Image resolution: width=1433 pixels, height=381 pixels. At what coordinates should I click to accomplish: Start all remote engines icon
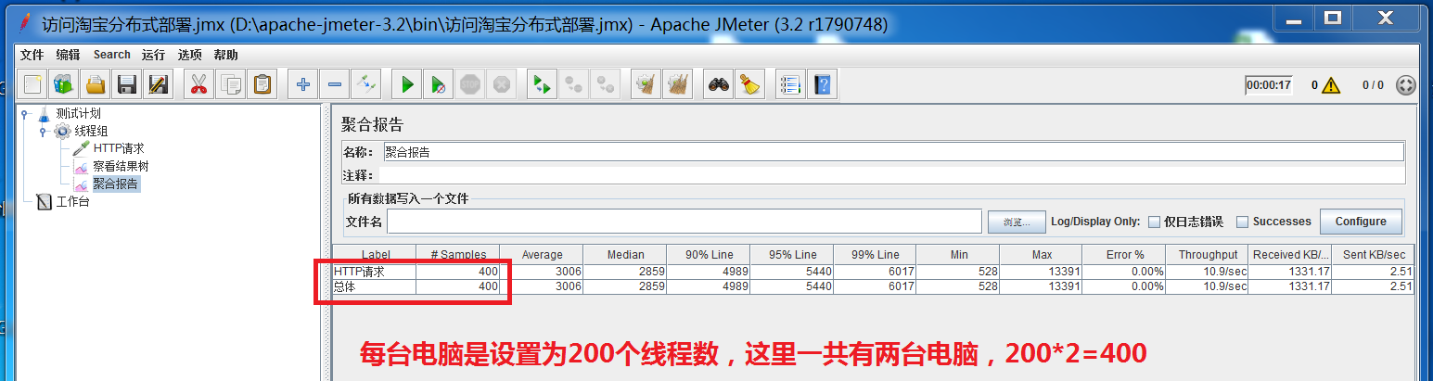pyautogui.click(x=542, y=85)
